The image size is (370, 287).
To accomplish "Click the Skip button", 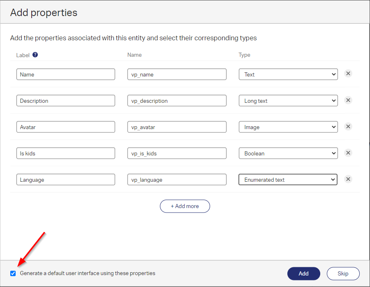I will click(343, 273).
